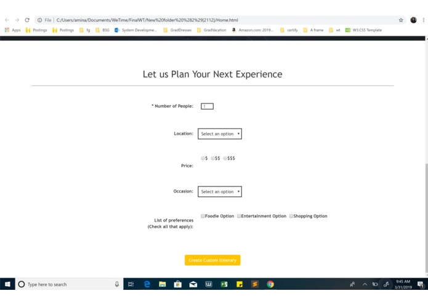Open Sticky Notes from the taskbar

(x=240, y=284)
